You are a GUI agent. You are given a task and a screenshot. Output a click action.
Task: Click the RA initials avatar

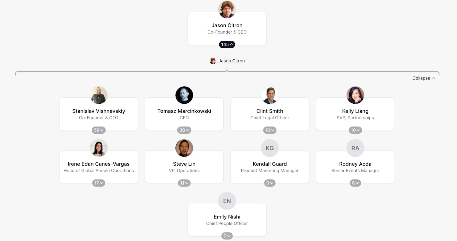coord(355,148)
